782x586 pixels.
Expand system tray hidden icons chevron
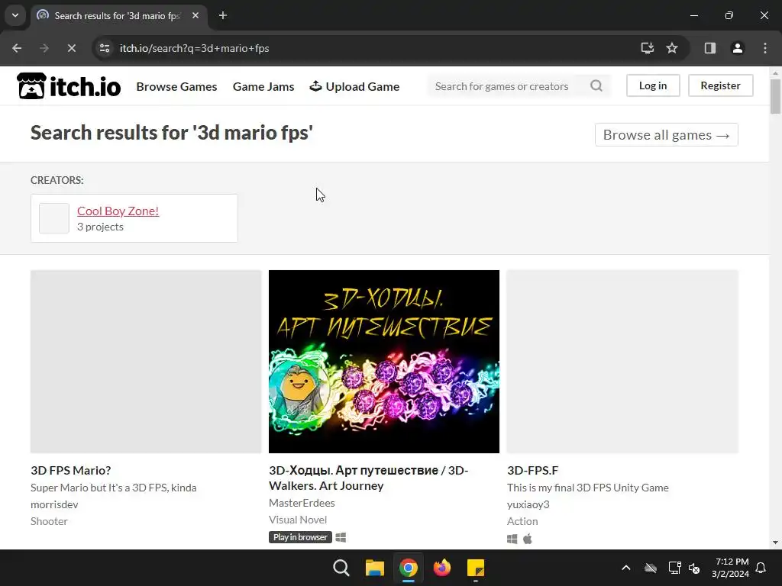click(626, 568)
